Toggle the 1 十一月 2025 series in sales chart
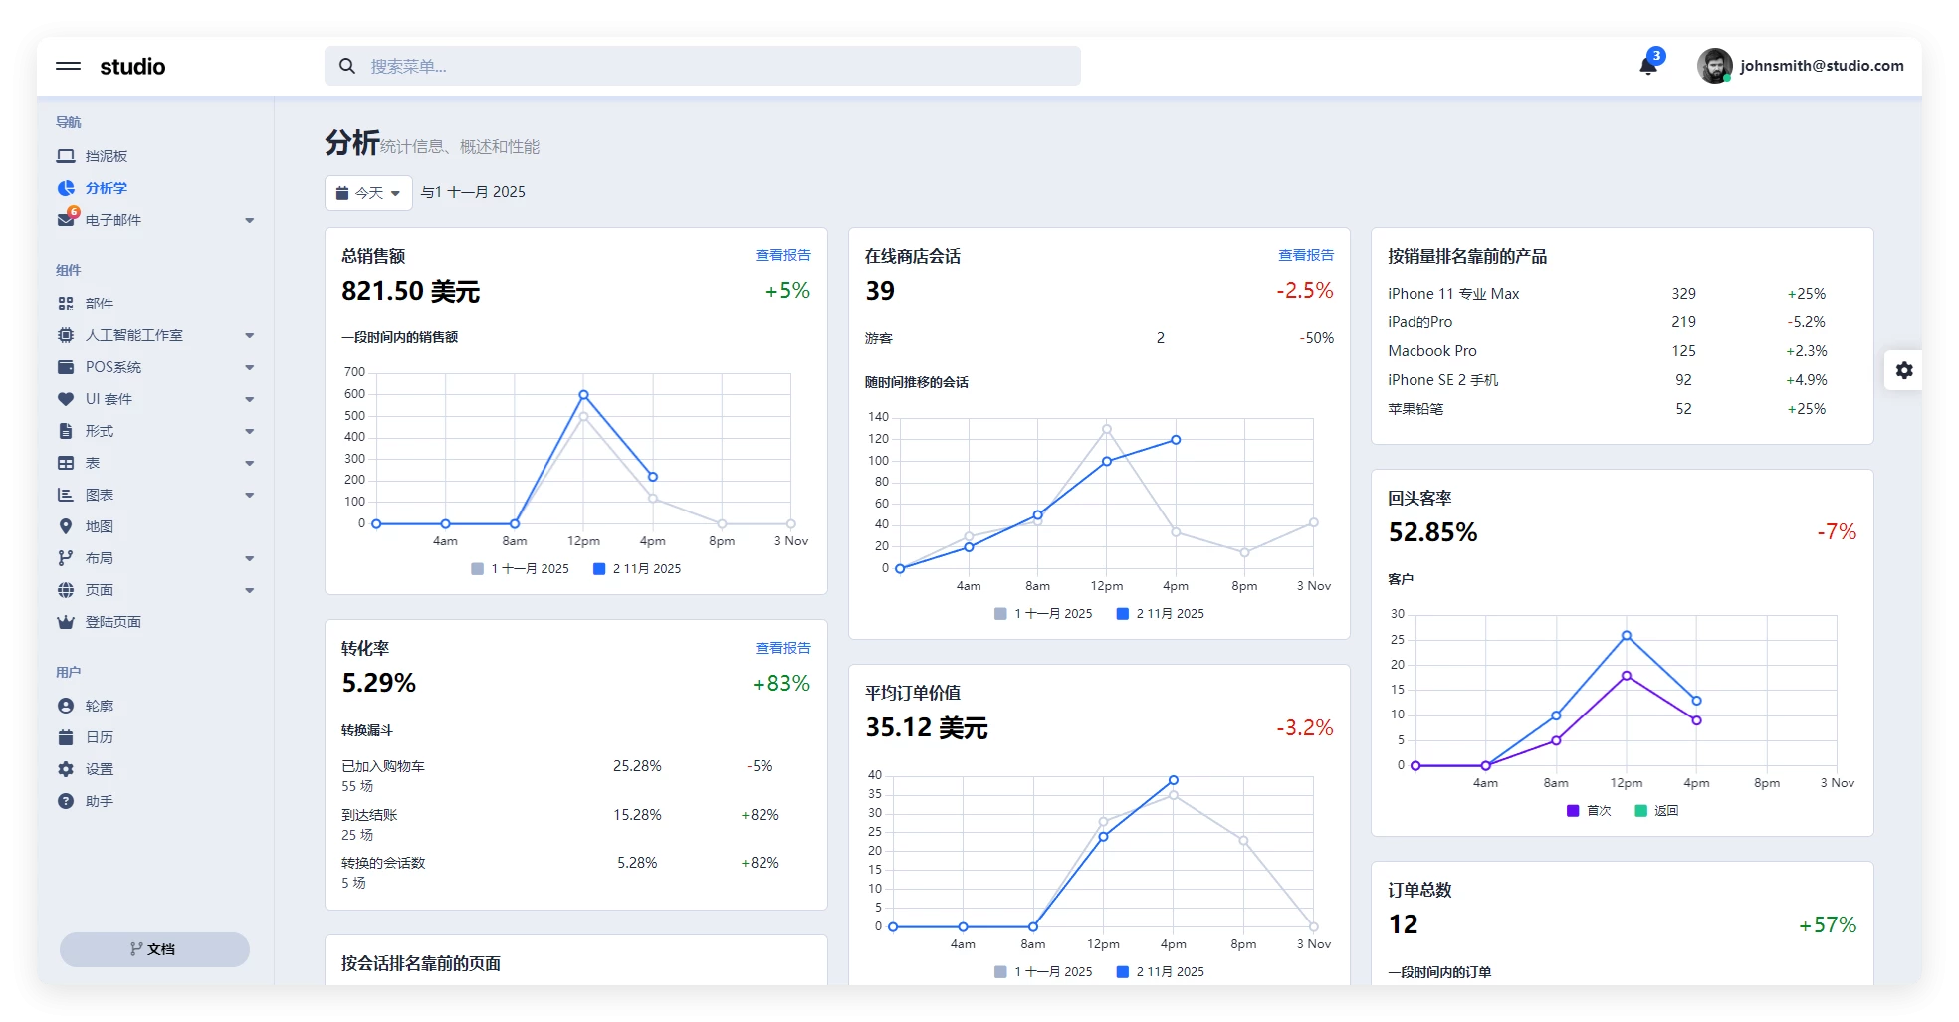Image resolution: width=1959 pixels, height=1022 pixels. [x=521, y=569]
